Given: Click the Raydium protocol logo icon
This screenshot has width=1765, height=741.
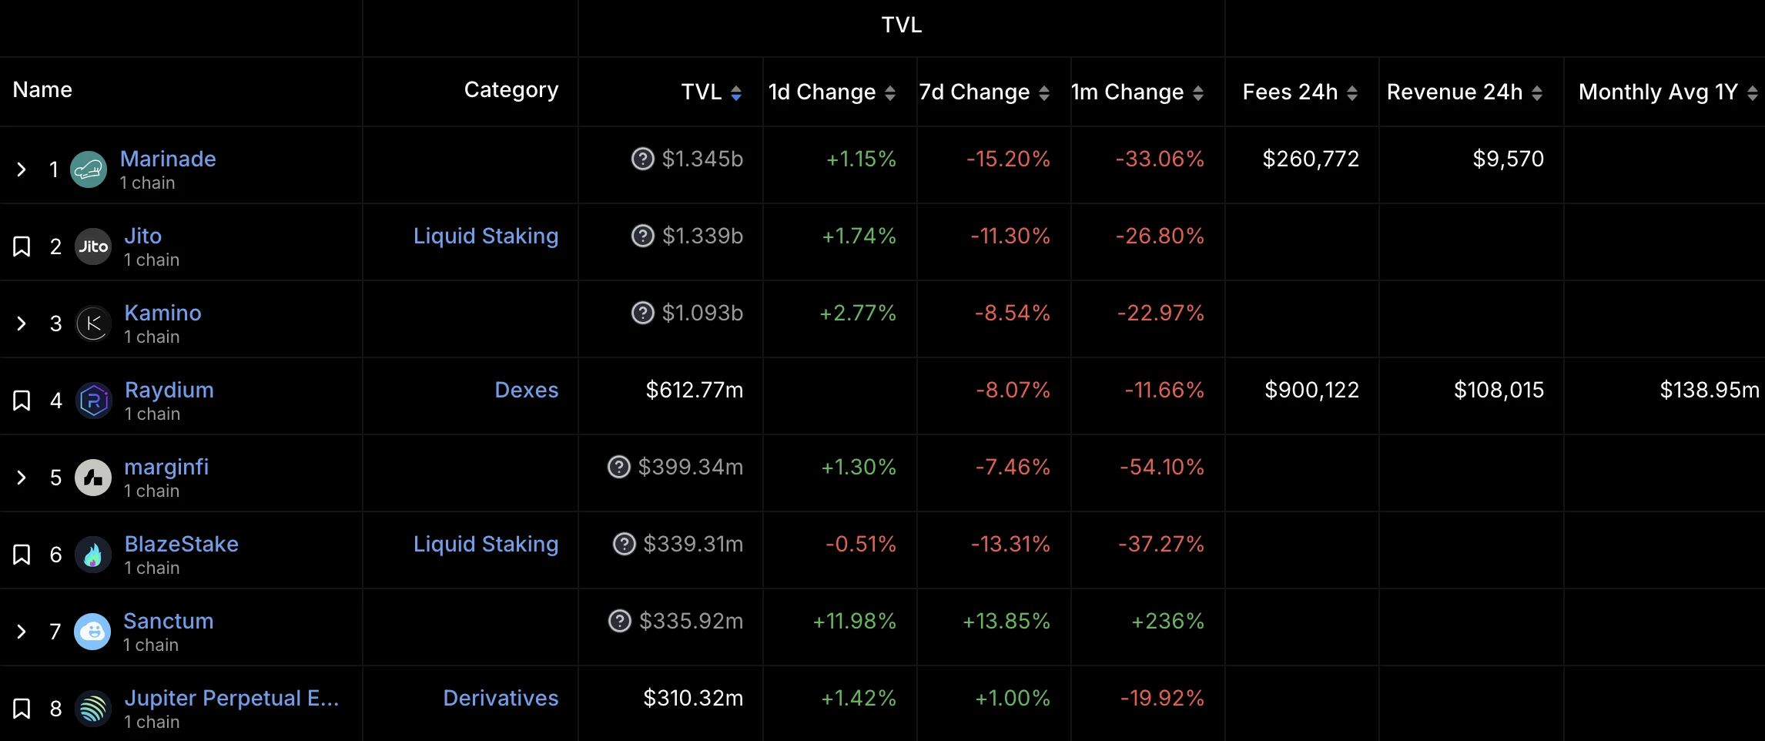Looking at the screenshot, I should coord(94,401).
